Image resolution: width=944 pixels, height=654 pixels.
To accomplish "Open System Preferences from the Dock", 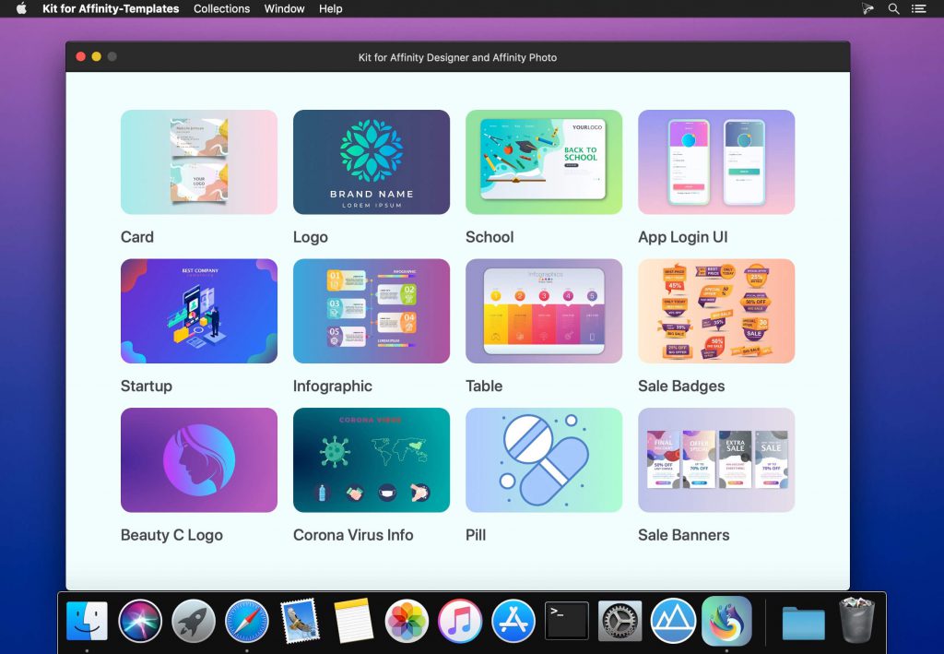I will pyautogui.click(x=619, y=621).
